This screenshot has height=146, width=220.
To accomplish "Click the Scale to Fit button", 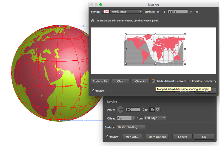I will pos(100,81).
